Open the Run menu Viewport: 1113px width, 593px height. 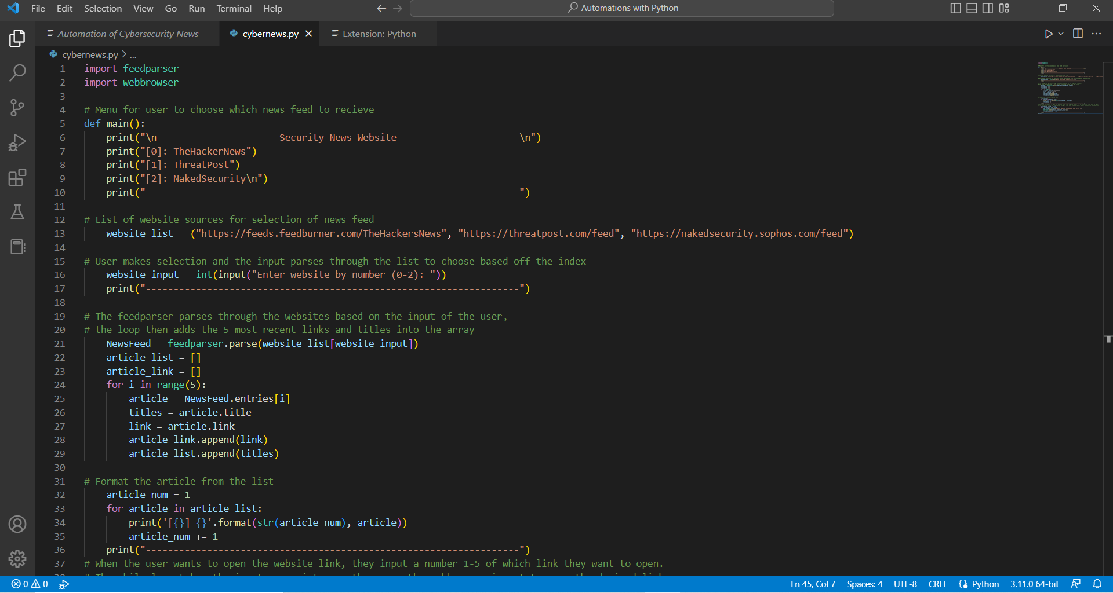point(197,8)
